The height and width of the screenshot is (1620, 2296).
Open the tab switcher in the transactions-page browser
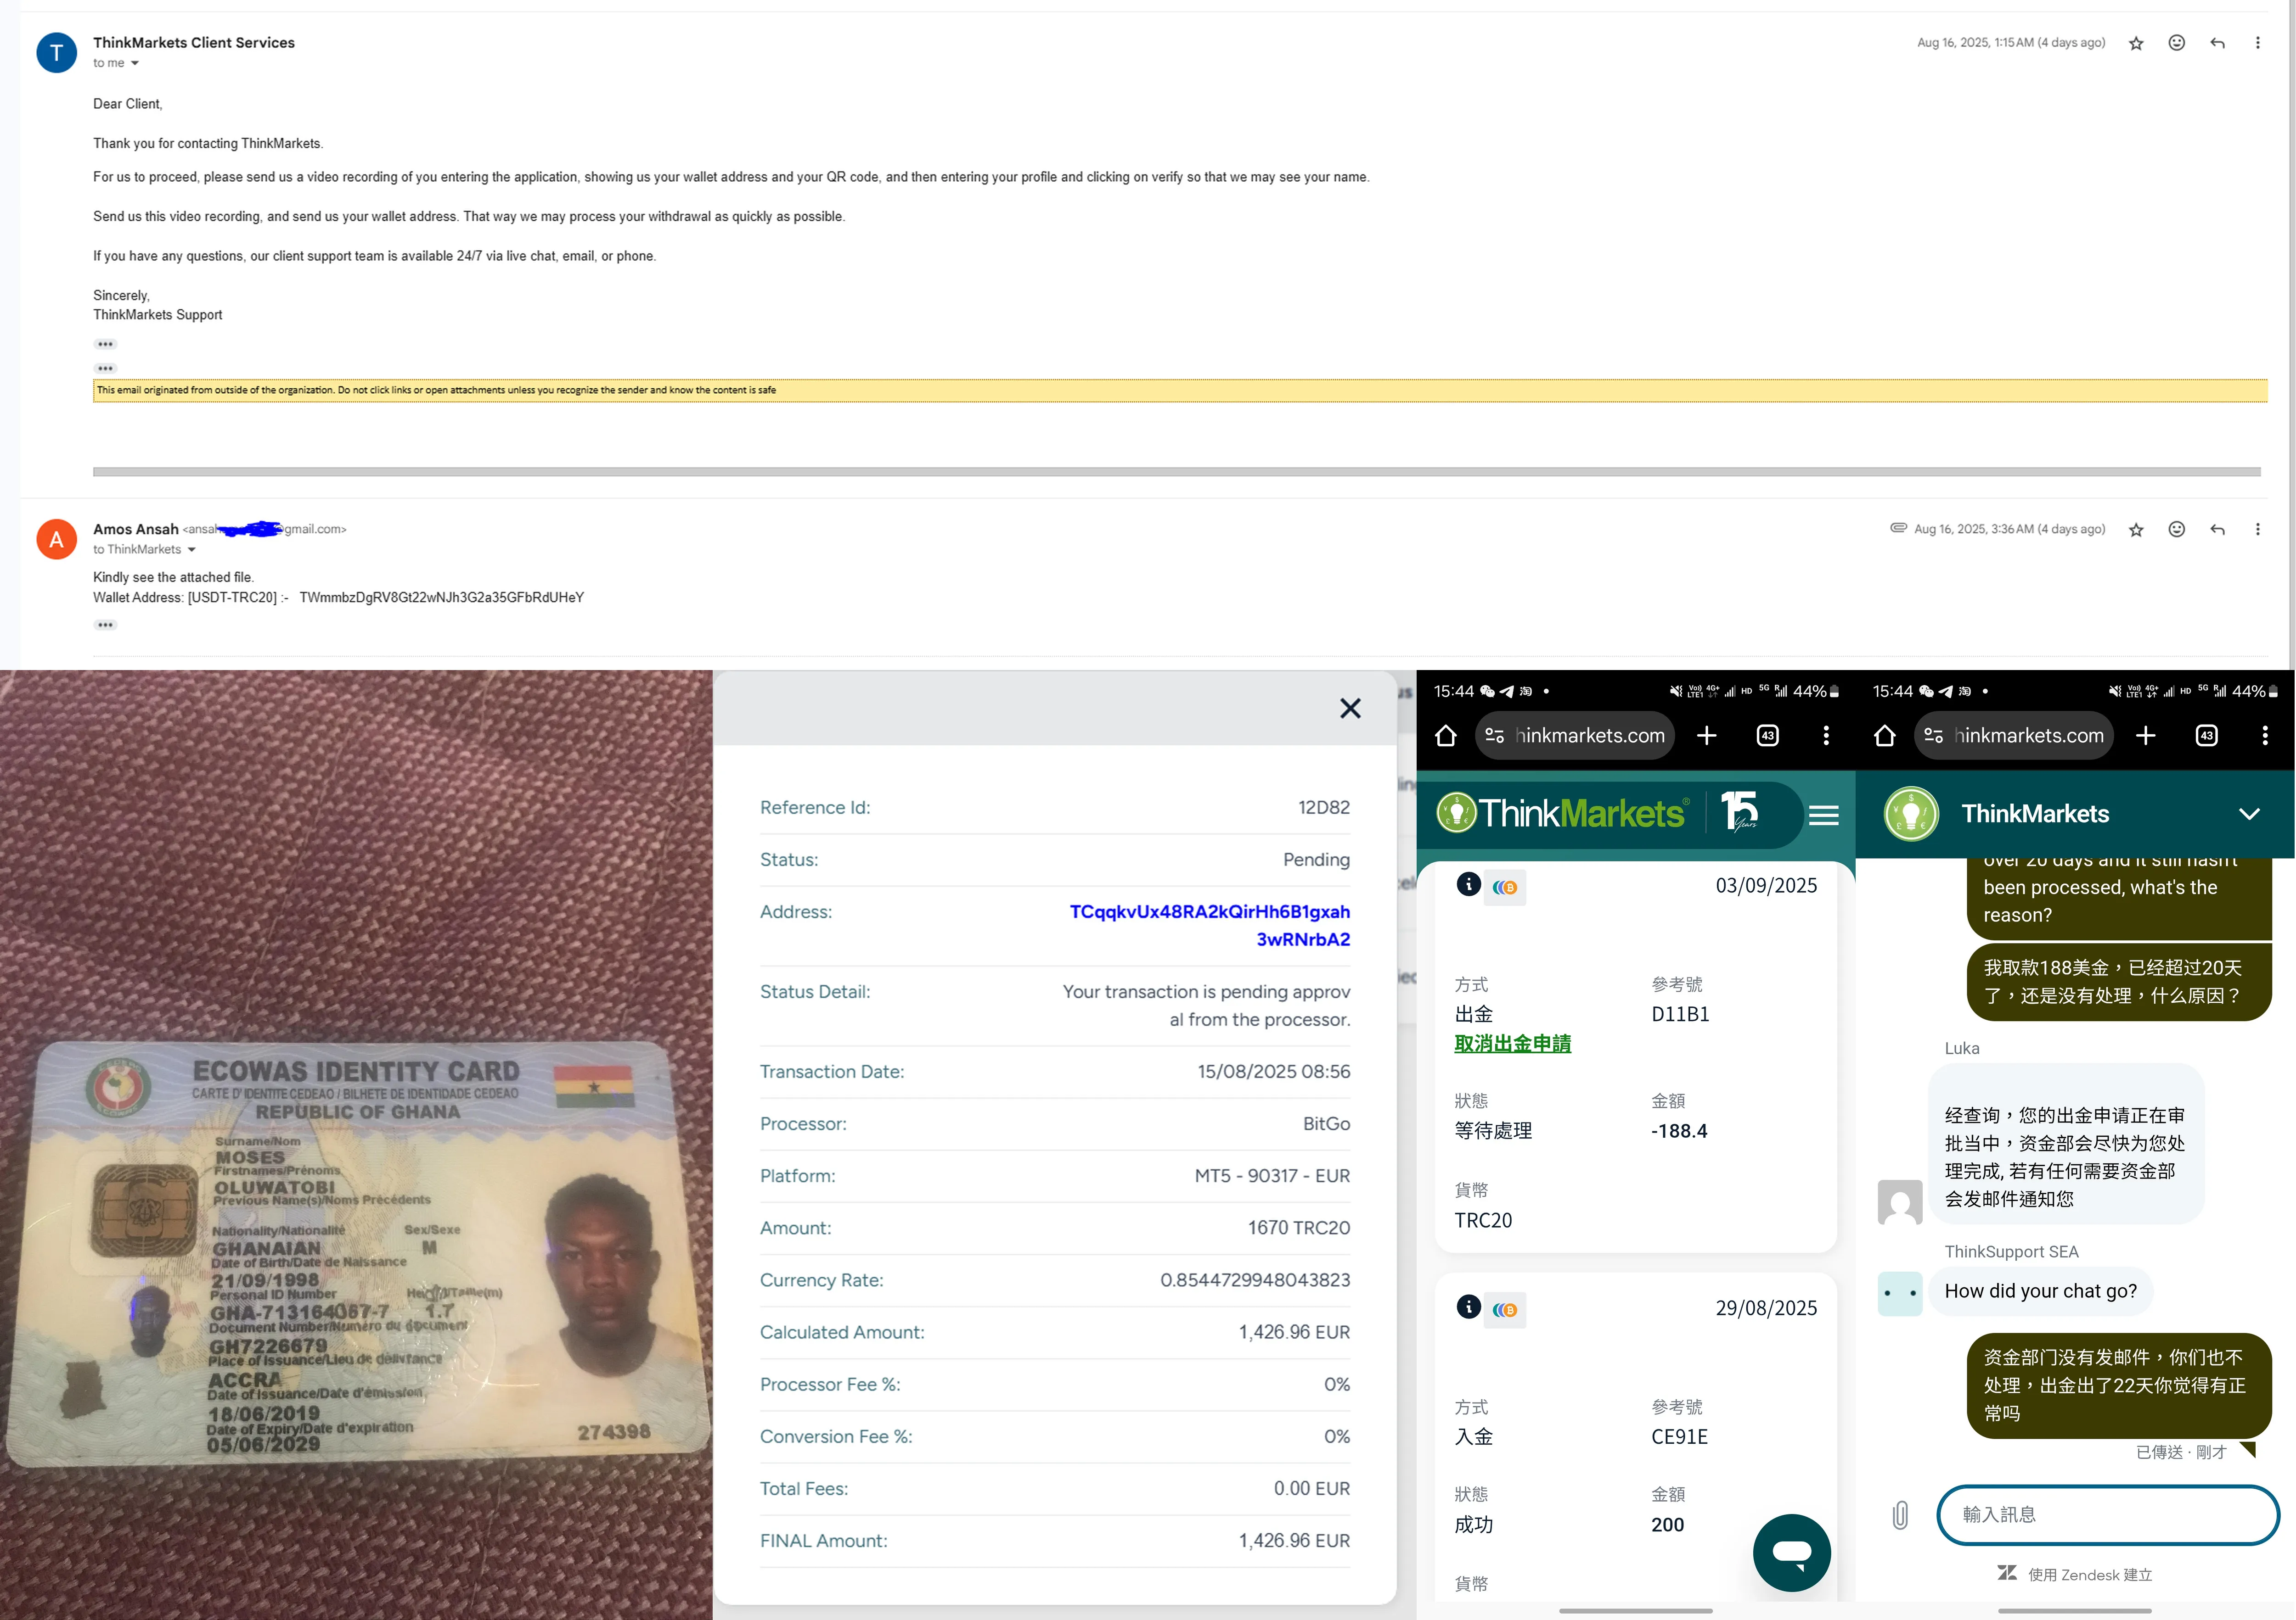pyautogui.click(x=1767, y=737)
